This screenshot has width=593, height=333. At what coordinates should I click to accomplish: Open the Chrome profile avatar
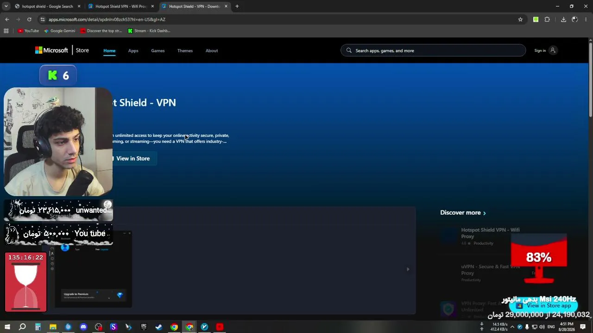575,19
